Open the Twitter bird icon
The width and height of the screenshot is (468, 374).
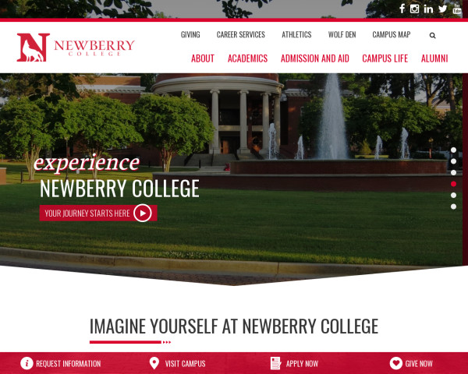point(442,9)
